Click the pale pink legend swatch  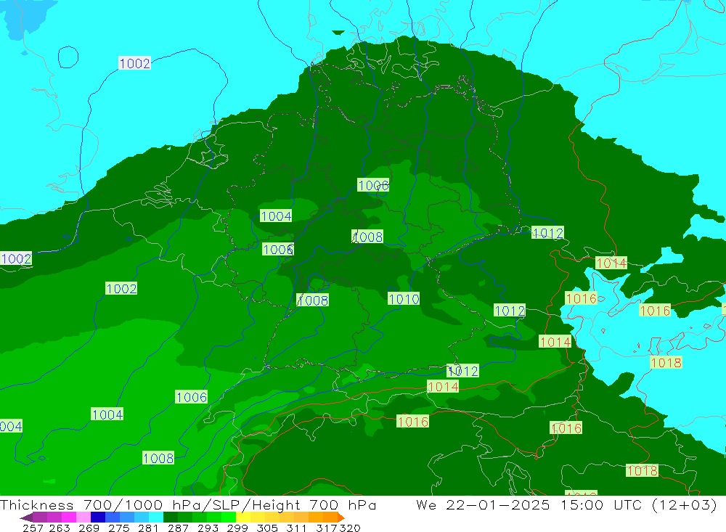click(83, 517)
